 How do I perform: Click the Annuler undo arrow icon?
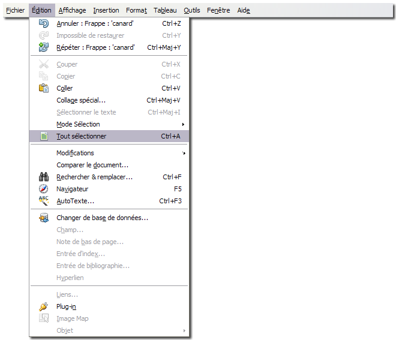44,23
